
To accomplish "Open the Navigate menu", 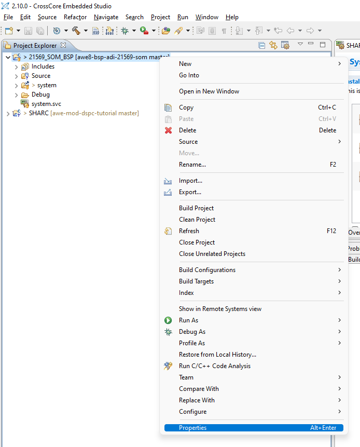I will (106, 17).
